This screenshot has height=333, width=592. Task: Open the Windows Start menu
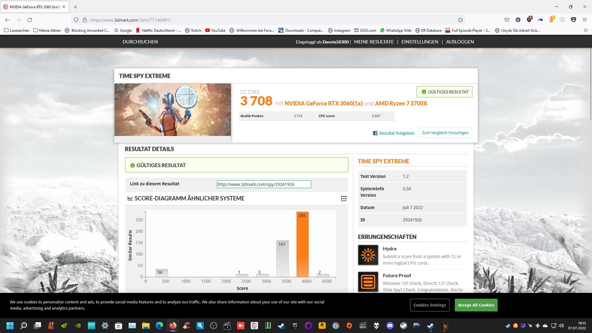point(10,326)
